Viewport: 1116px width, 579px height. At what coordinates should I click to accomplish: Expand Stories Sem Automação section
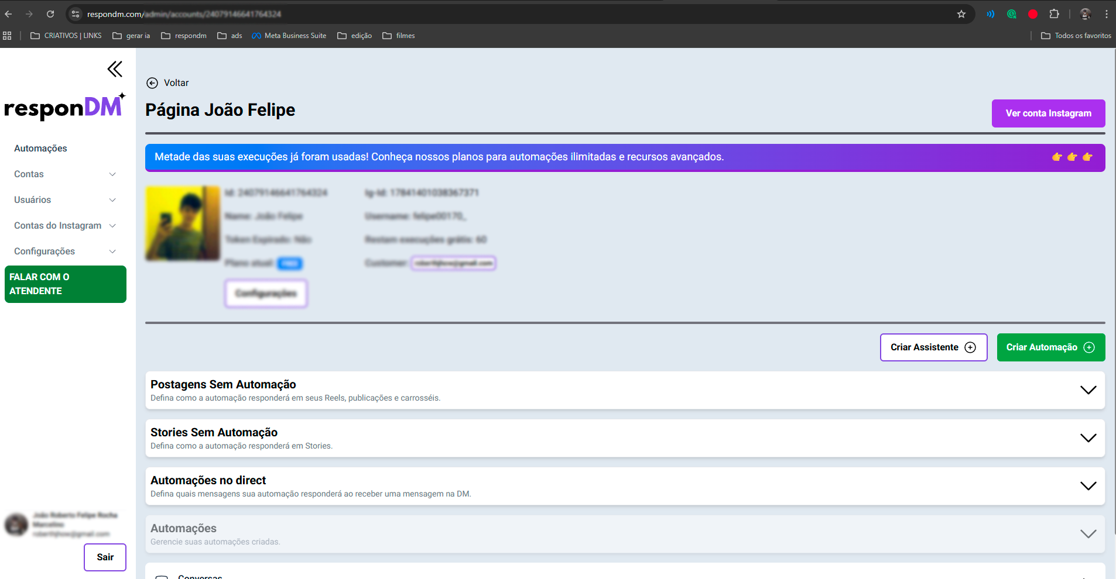(1088, 438)
